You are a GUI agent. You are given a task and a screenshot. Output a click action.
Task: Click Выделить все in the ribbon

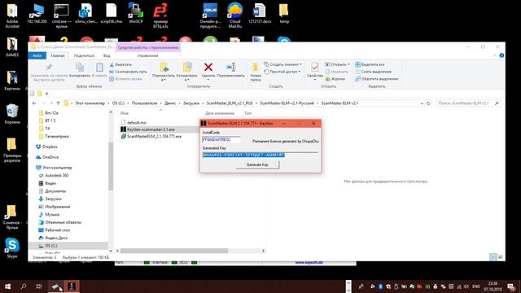[x=370, y=64]
